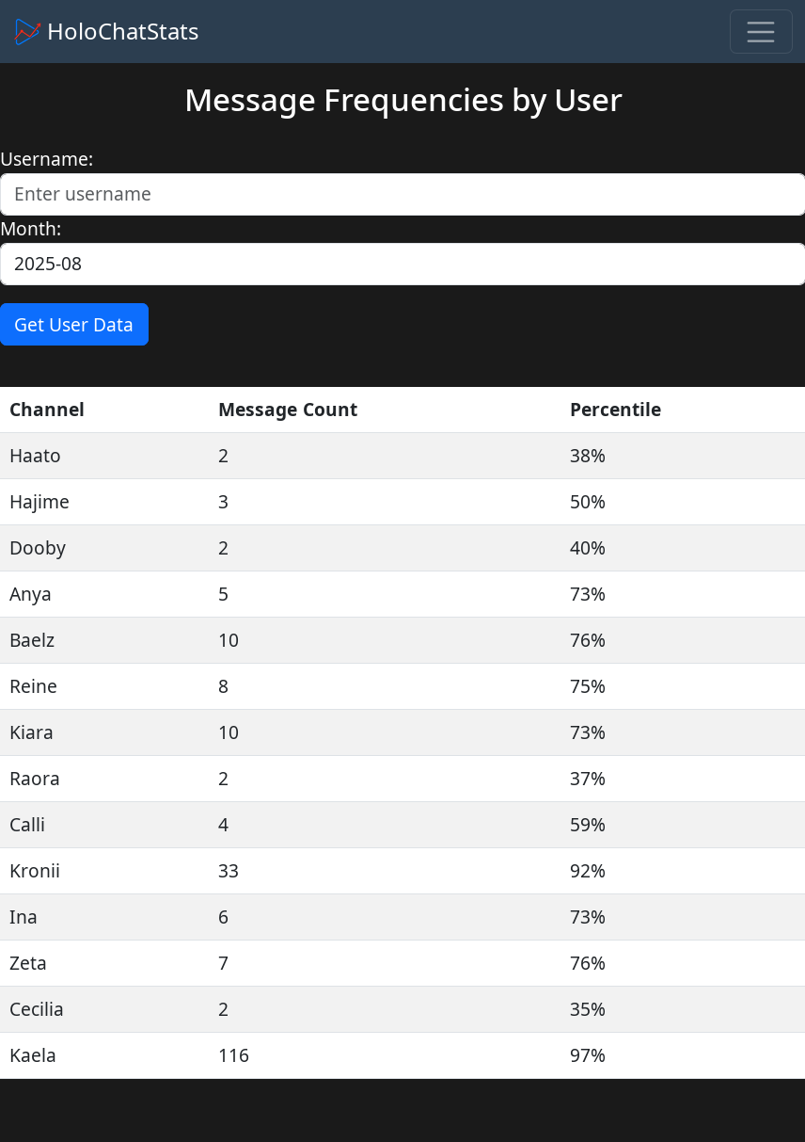
Task: Click the Channel column header
Action: click(47, 410)
